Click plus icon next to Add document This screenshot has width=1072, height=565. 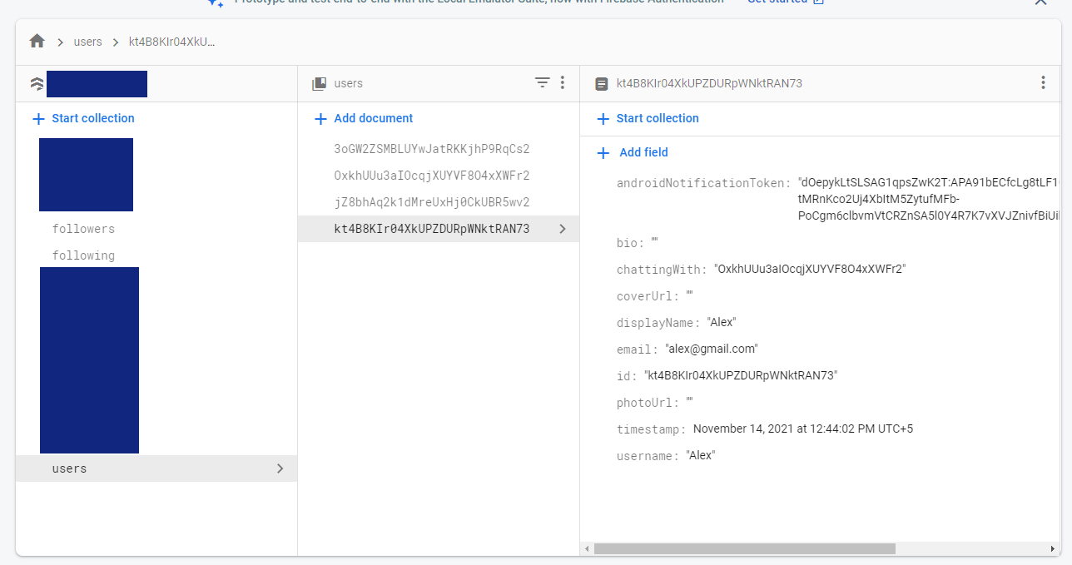(320, 119)
